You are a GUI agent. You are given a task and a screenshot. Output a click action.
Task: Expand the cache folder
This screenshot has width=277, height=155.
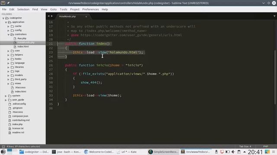8,26
